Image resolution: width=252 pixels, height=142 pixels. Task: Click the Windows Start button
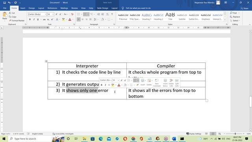point(4,138)
